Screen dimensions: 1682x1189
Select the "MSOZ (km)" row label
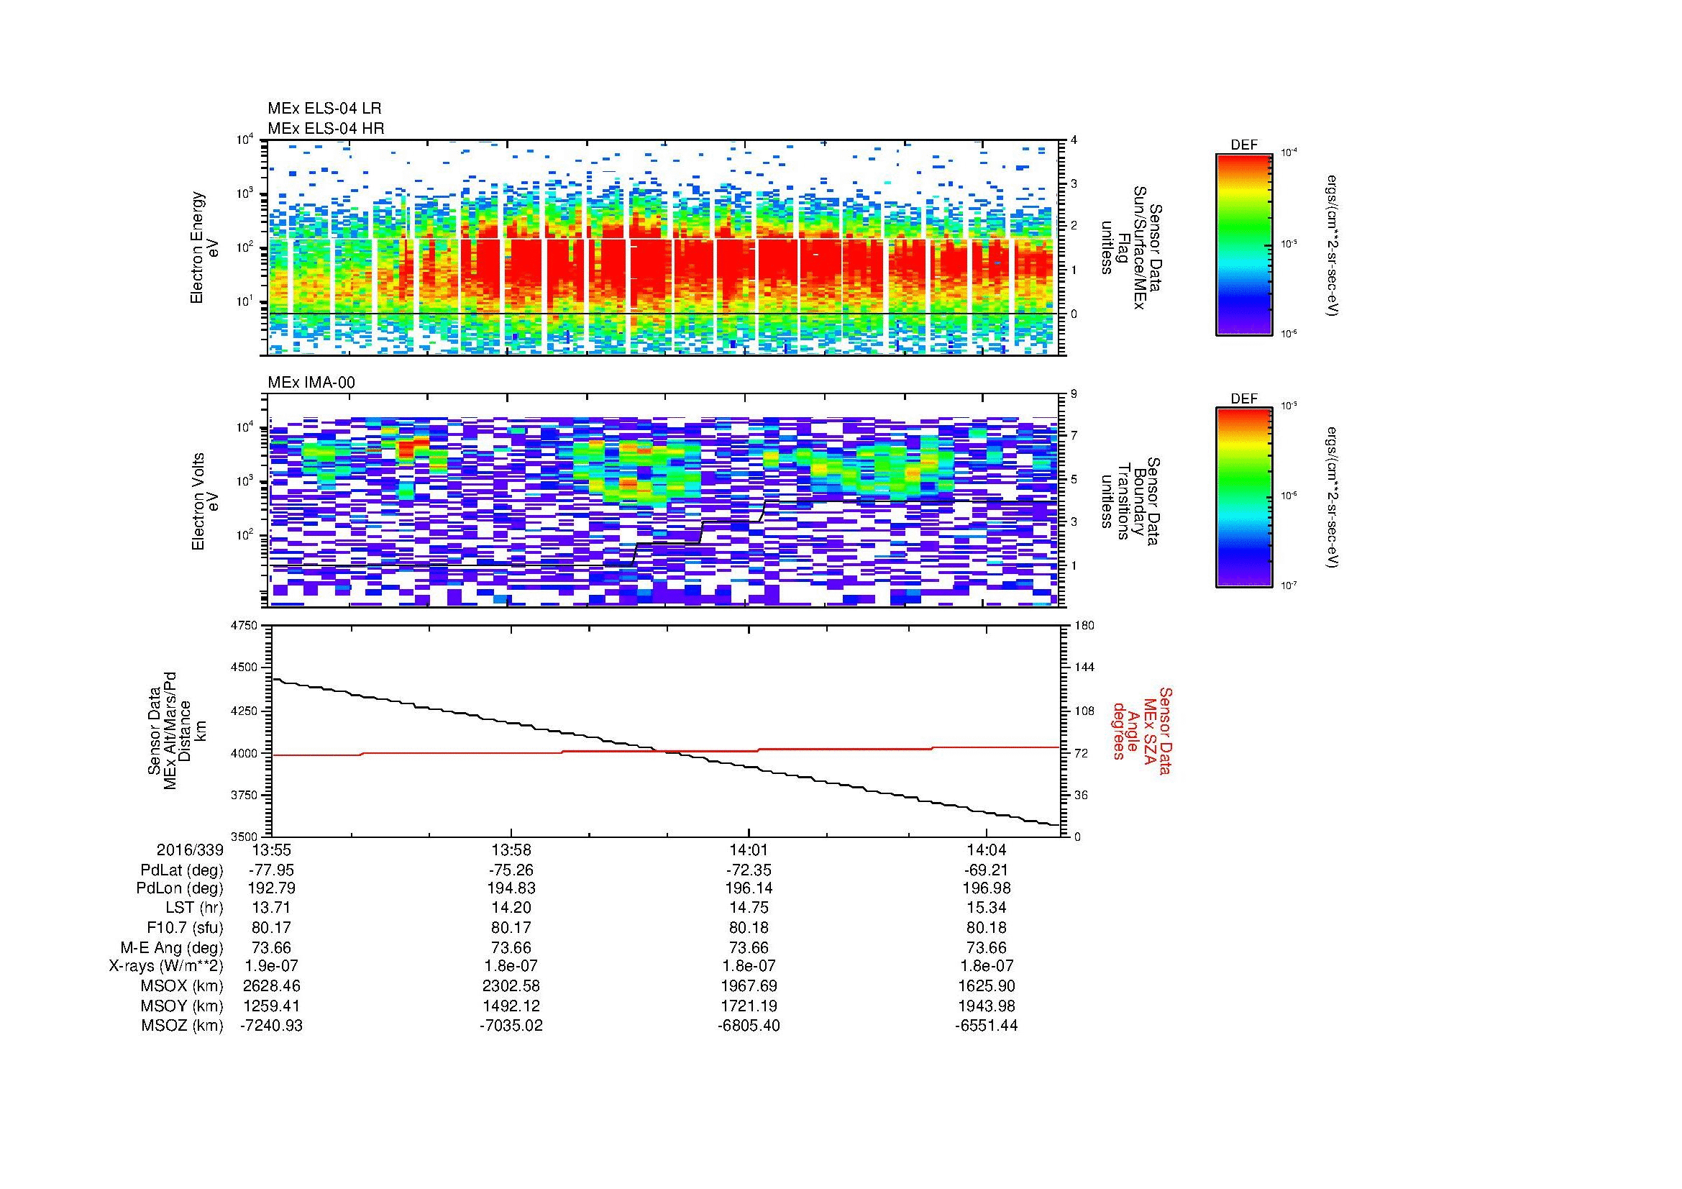182,1026
